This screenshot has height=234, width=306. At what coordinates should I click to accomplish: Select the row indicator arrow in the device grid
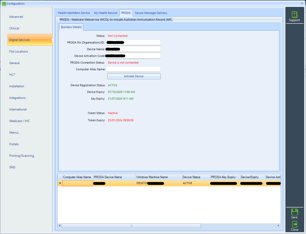point(60,183)
